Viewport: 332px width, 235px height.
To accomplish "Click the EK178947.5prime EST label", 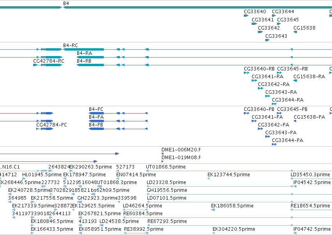I will (84, 175).
